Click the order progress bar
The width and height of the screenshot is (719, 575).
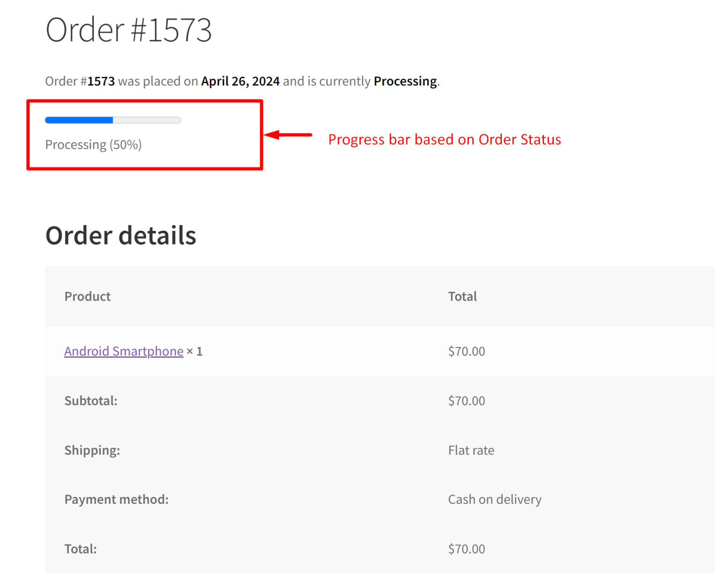[112, 120]
